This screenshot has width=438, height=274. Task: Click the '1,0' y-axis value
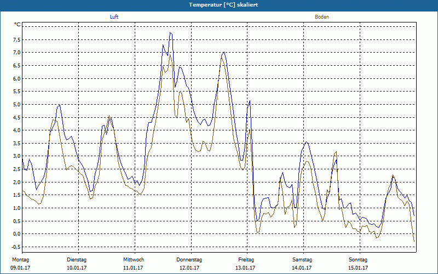[x=17, y=208]
